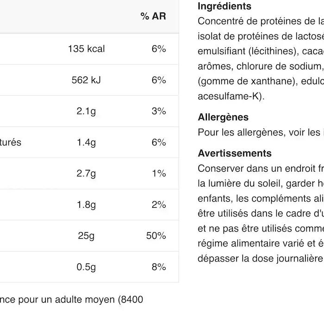Click the 2.1g fat value
Screen dimensions: 324x324
[x=86, y=112]
